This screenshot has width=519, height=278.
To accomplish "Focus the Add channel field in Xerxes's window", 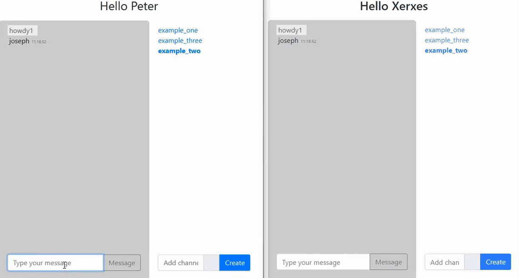I will click(x=445, y=262).
